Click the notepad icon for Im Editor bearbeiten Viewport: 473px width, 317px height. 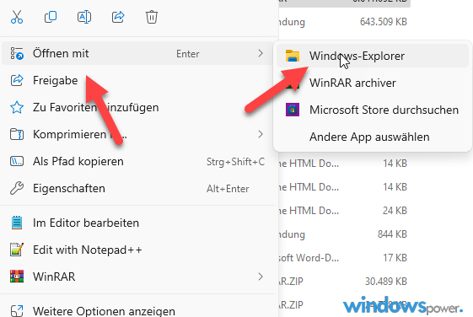click(x=17, y=223)
